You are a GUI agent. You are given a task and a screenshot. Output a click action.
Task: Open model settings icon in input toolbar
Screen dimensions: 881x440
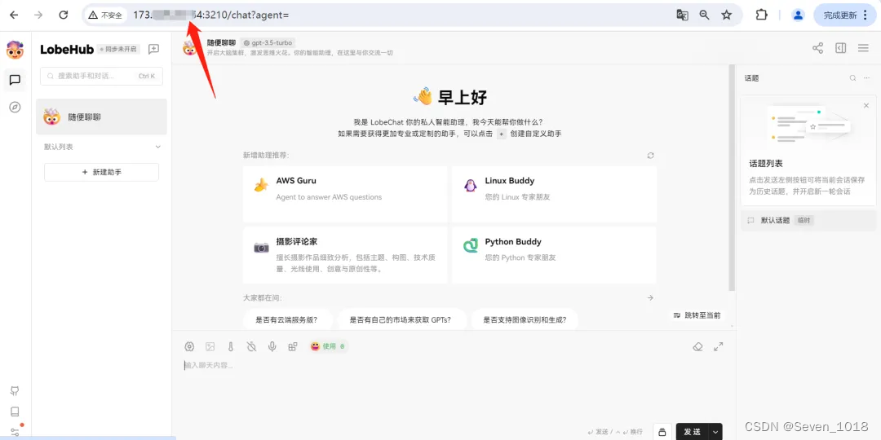click(x=189, y=347)
